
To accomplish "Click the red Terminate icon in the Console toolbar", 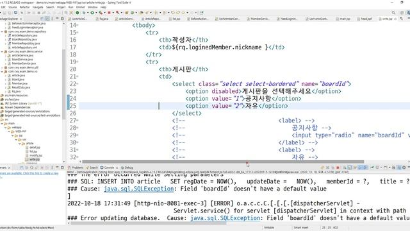I will coord(338,167).
